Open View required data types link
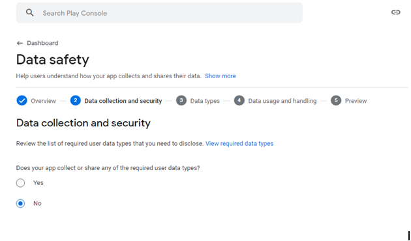411x241 pixels. (x=239, y=144)
